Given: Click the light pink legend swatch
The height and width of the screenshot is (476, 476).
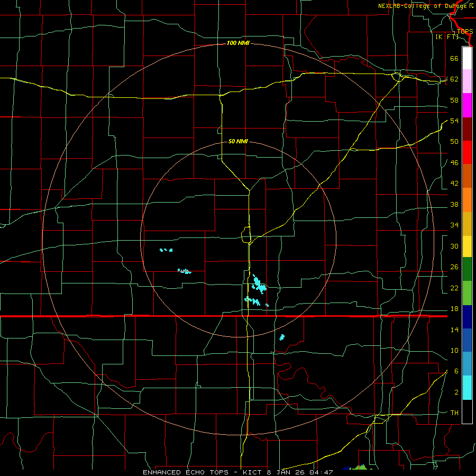Looking at the screenshot, I should (467, 81).
